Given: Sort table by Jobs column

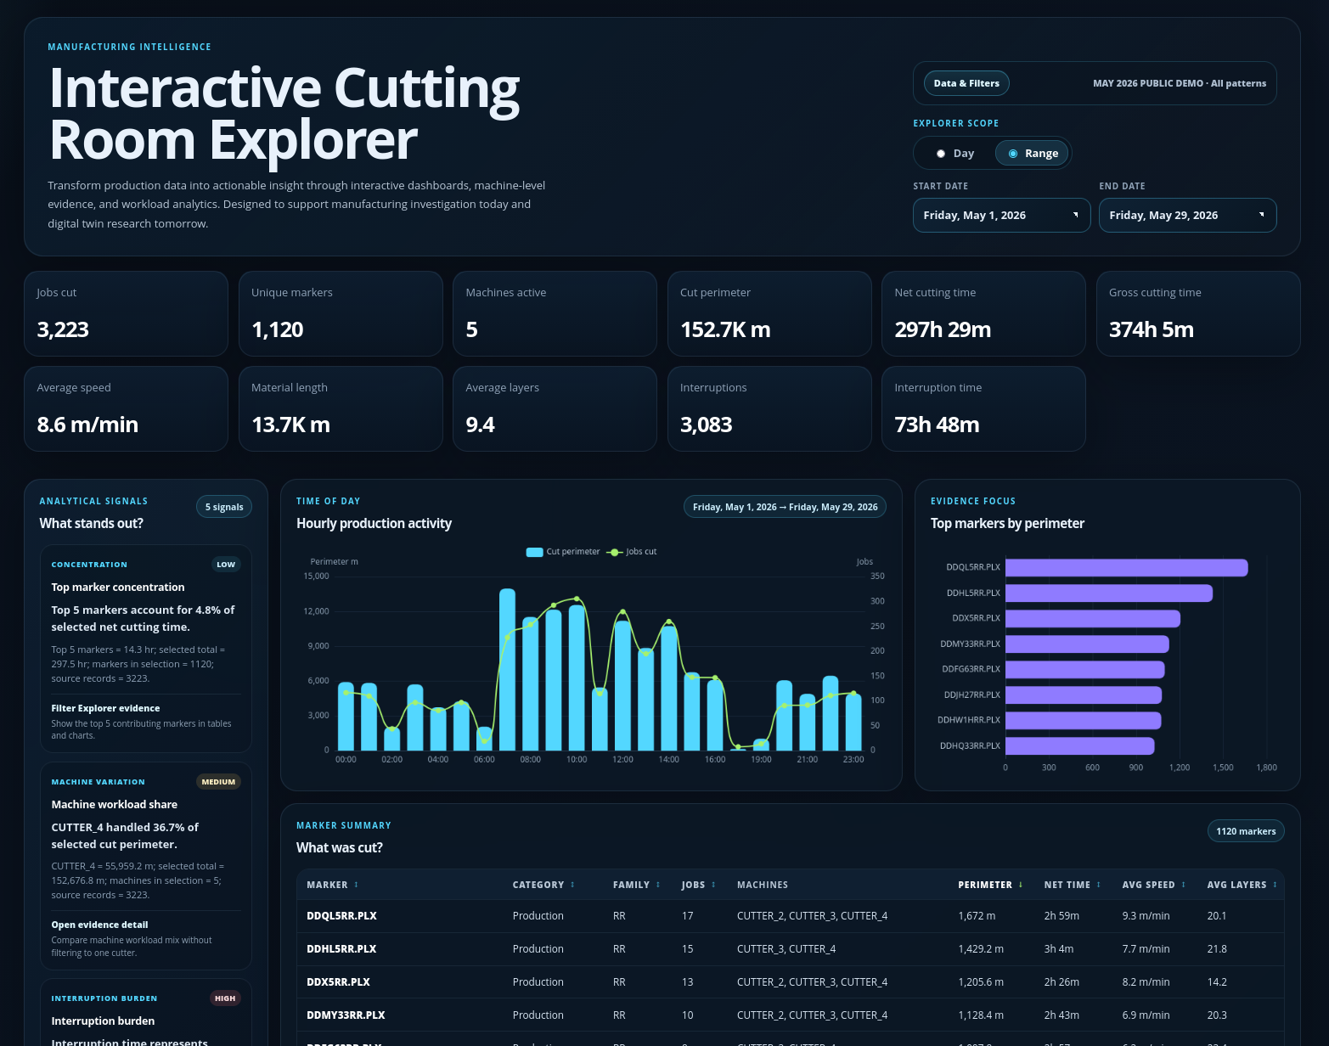Looking at the screenshot, I should pos(698,885).
